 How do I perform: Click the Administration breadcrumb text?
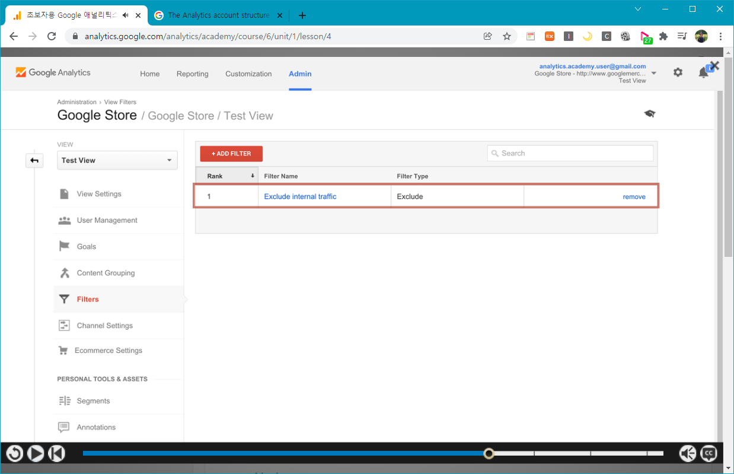tap(76, 102)
